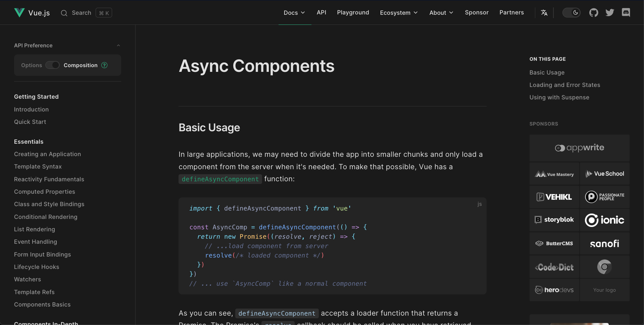Viewport: 644px width, 325px height.
Task: Open the Sanofi sponsor logo
Action: coord(605,243)
